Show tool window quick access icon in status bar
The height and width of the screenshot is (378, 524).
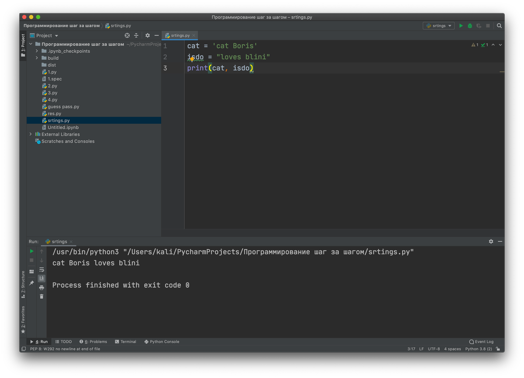coord(24,349)
